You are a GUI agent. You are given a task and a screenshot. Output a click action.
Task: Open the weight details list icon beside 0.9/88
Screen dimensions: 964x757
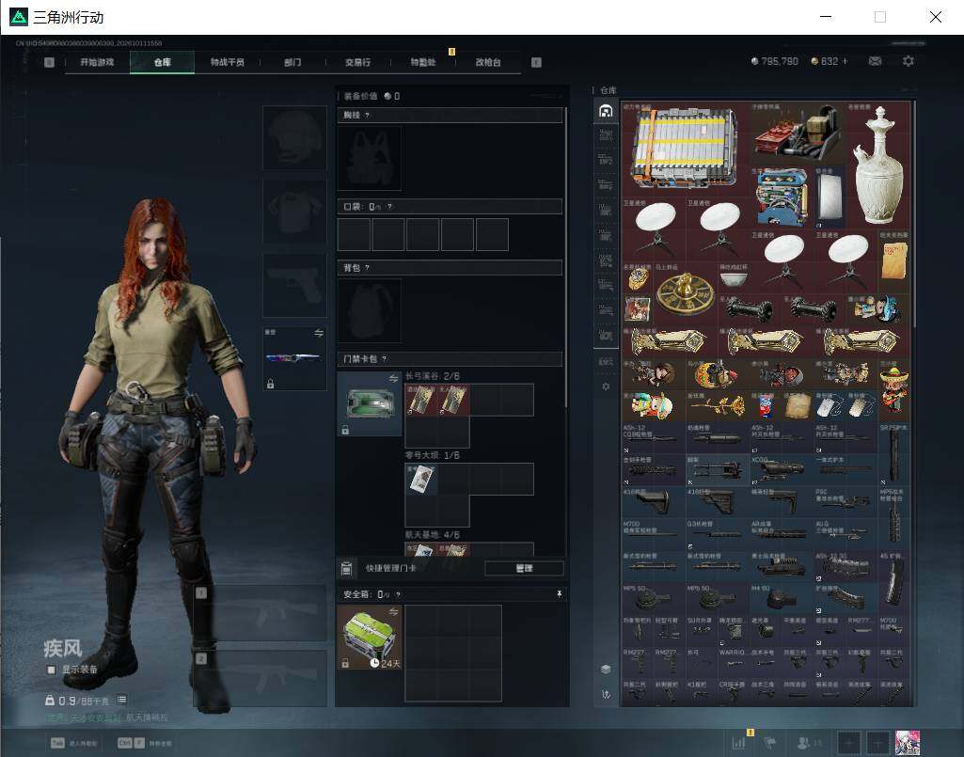coord(121,700)
